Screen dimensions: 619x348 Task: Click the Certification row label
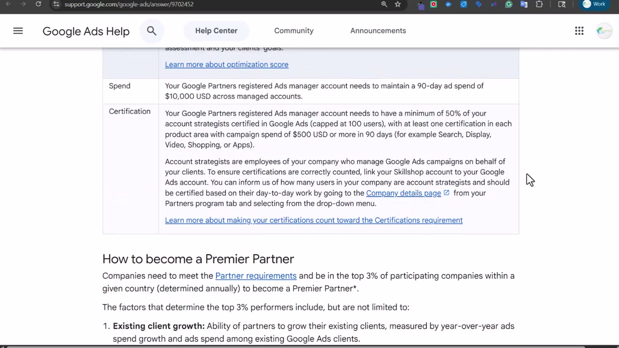pos(130,111)
